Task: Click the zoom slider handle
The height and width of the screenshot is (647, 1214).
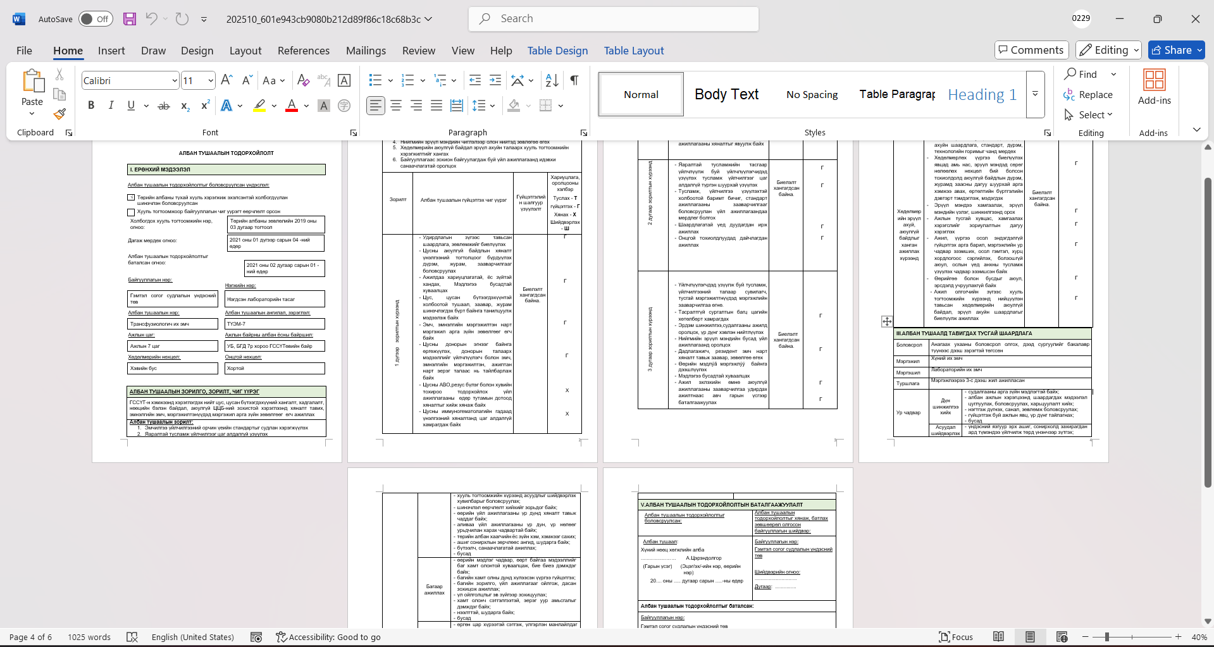Action: pyautogui.click(x=1106, y=637)
